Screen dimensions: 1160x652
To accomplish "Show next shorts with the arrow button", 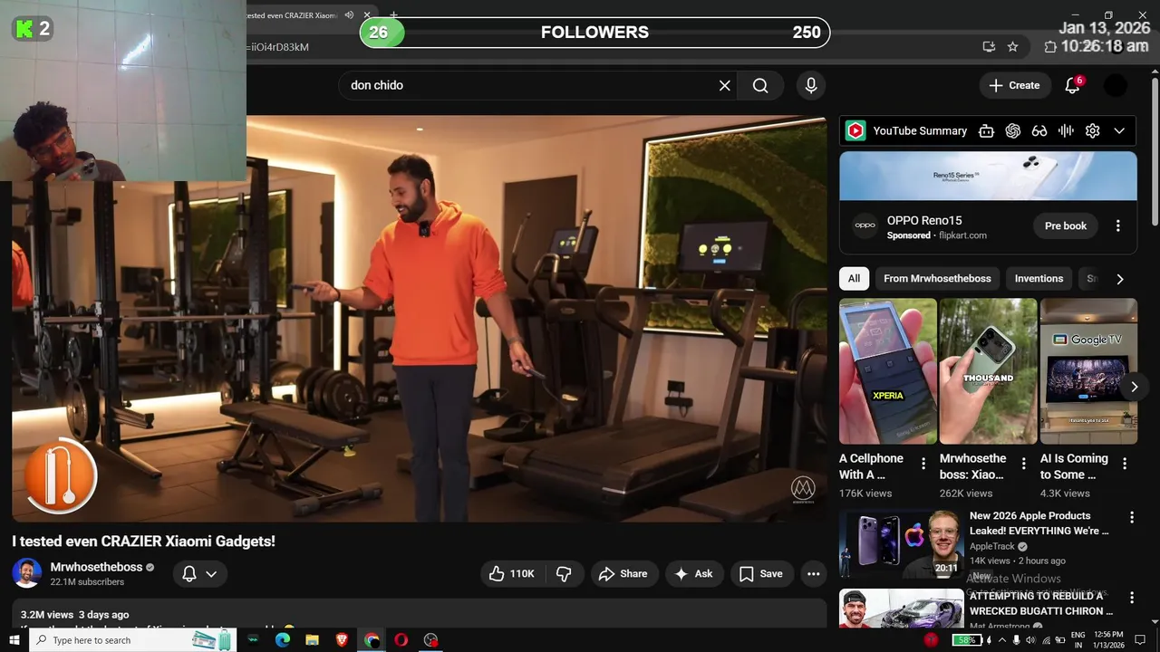I will point(1134,387).
